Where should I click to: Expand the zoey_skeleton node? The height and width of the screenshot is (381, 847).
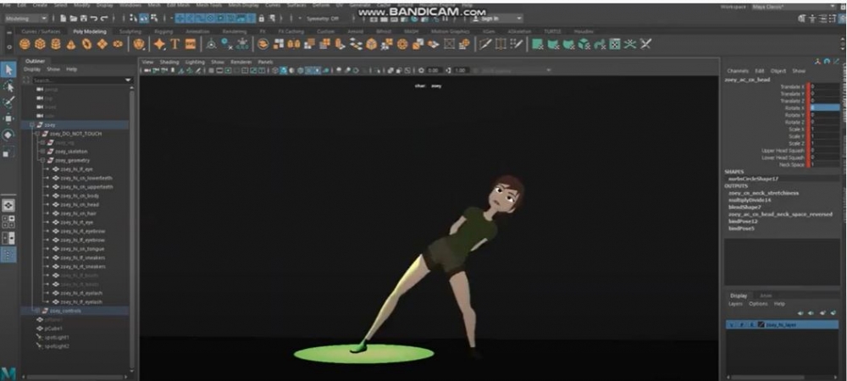42,151
